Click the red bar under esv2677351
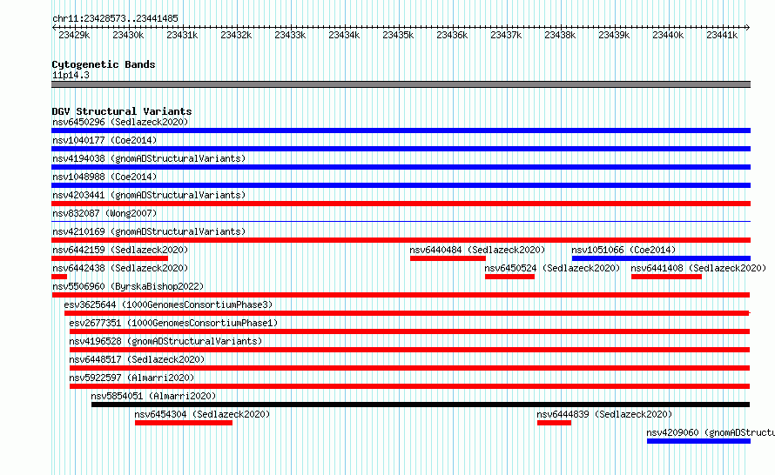The width and height of the screenshot is (775, 475). click(410, 331)
